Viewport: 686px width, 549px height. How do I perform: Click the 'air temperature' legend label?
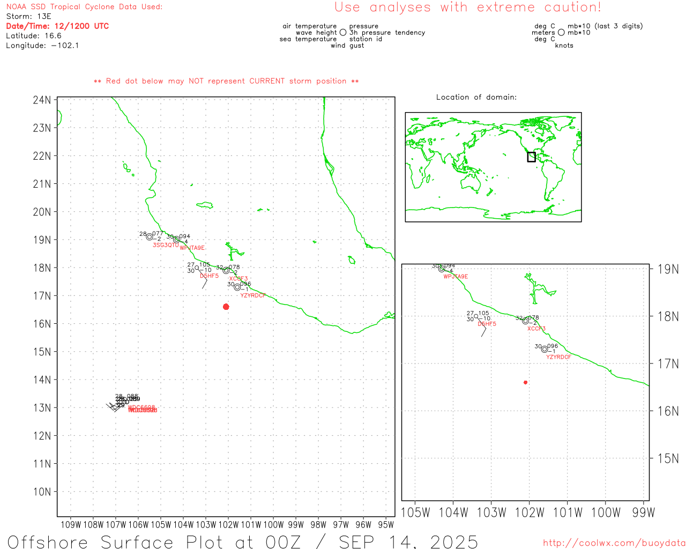pyautogui.click(x=310, y=26)
